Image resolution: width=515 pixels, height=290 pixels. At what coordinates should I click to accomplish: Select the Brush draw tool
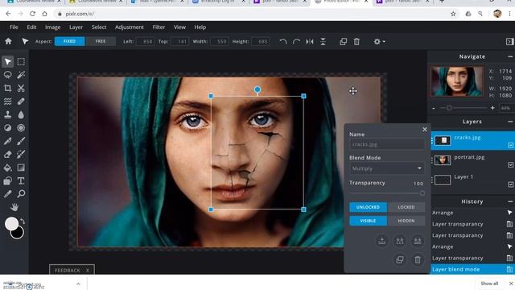pos(21,141)
